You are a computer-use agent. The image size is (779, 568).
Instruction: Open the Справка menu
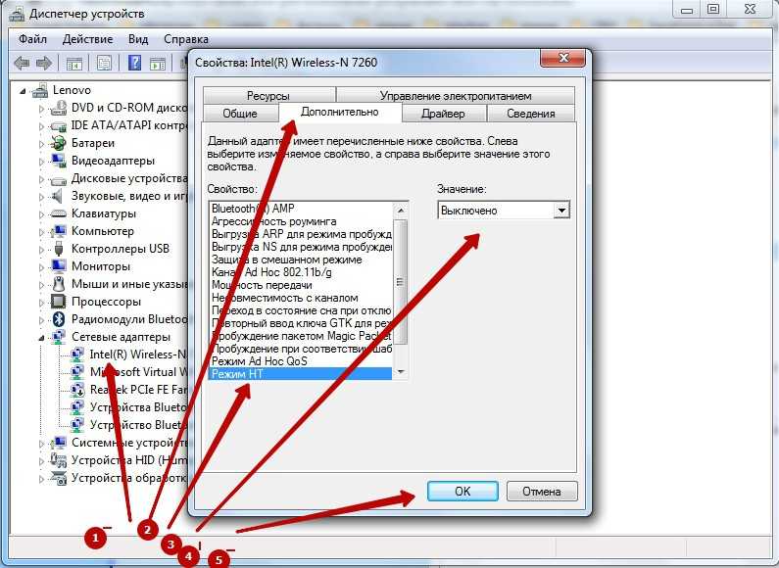(x=186, y=39)
